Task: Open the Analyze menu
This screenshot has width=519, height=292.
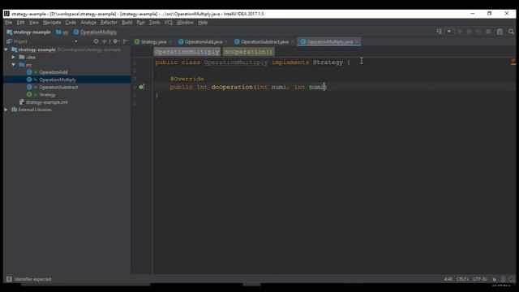Action: pyautogui.click(x=88, y=23)
